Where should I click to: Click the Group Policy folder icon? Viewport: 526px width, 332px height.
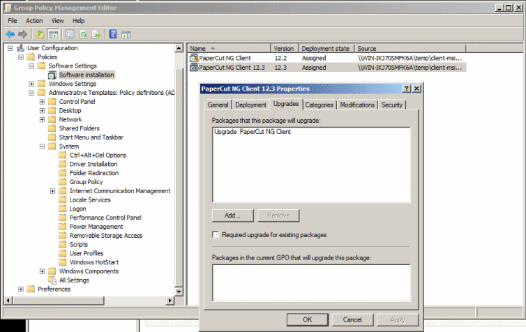[62, 182]
